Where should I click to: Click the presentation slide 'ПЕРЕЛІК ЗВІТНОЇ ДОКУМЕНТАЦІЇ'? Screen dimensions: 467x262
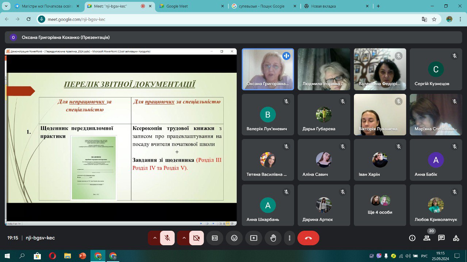[x=130, y=84]
